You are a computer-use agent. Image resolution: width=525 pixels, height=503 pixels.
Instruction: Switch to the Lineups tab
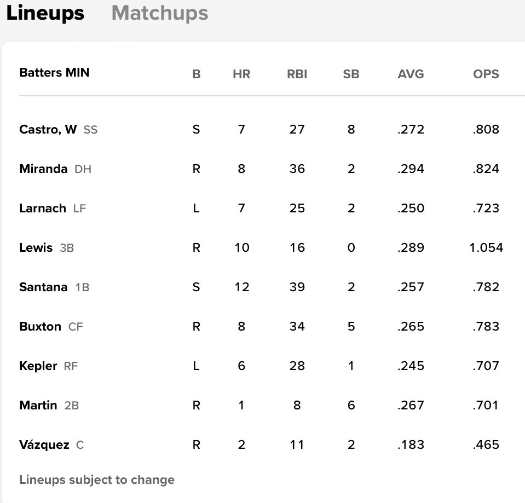coord(45,13)
